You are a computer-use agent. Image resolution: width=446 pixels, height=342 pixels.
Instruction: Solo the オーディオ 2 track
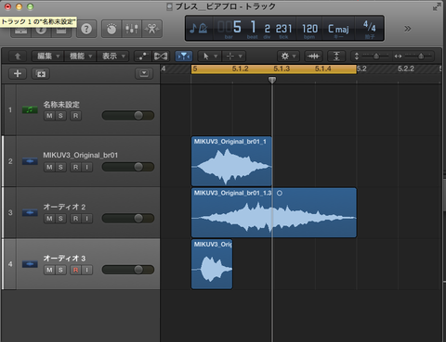(60, 219)
